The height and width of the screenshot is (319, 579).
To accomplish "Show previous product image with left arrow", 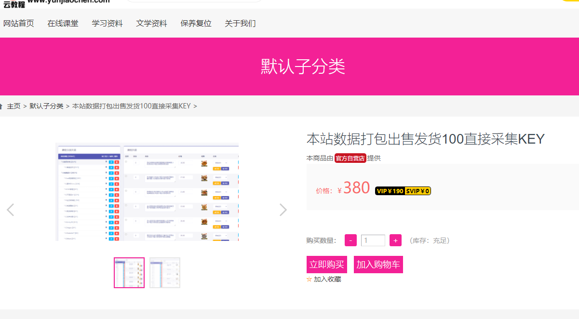I will 10,210.
